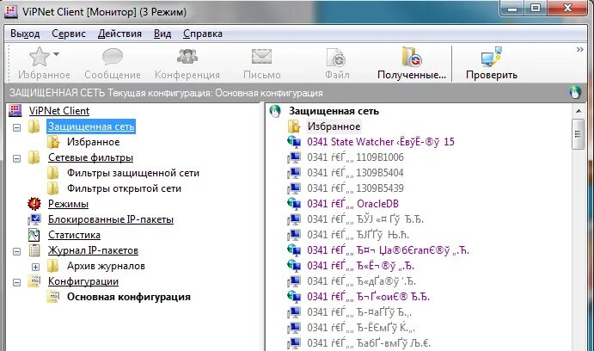
Task: Click the Конференция toolbar icon
Action: [x=187, y=57]
